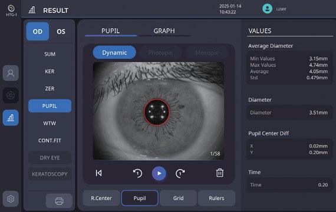Select the Mesopic pupil mode

[207, 52]
